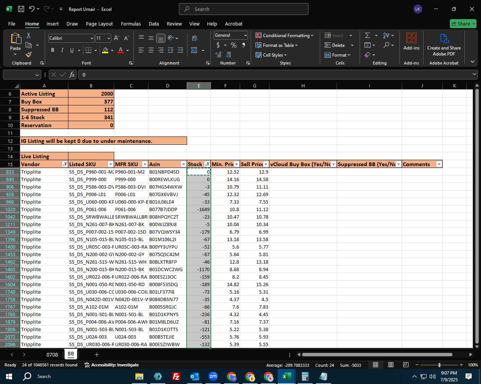The image size is (481, 384).
Task: Open Comments column filter dropdown
Action: (x=439, y=164)
